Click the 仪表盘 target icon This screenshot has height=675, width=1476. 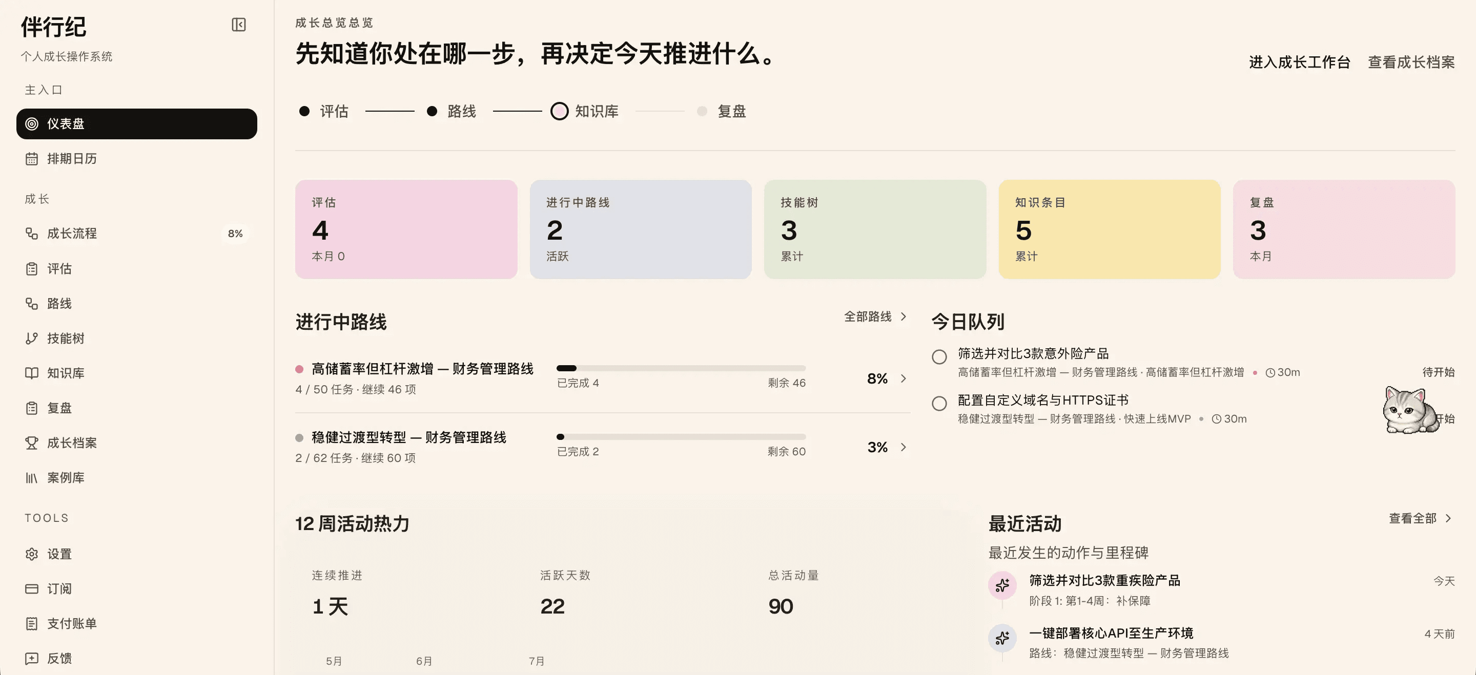point(32,123)
